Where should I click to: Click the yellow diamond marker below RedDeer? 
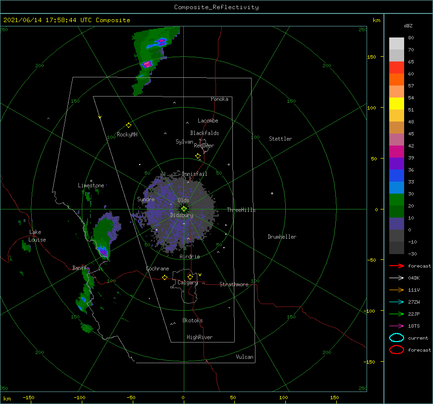pos(198,156)
